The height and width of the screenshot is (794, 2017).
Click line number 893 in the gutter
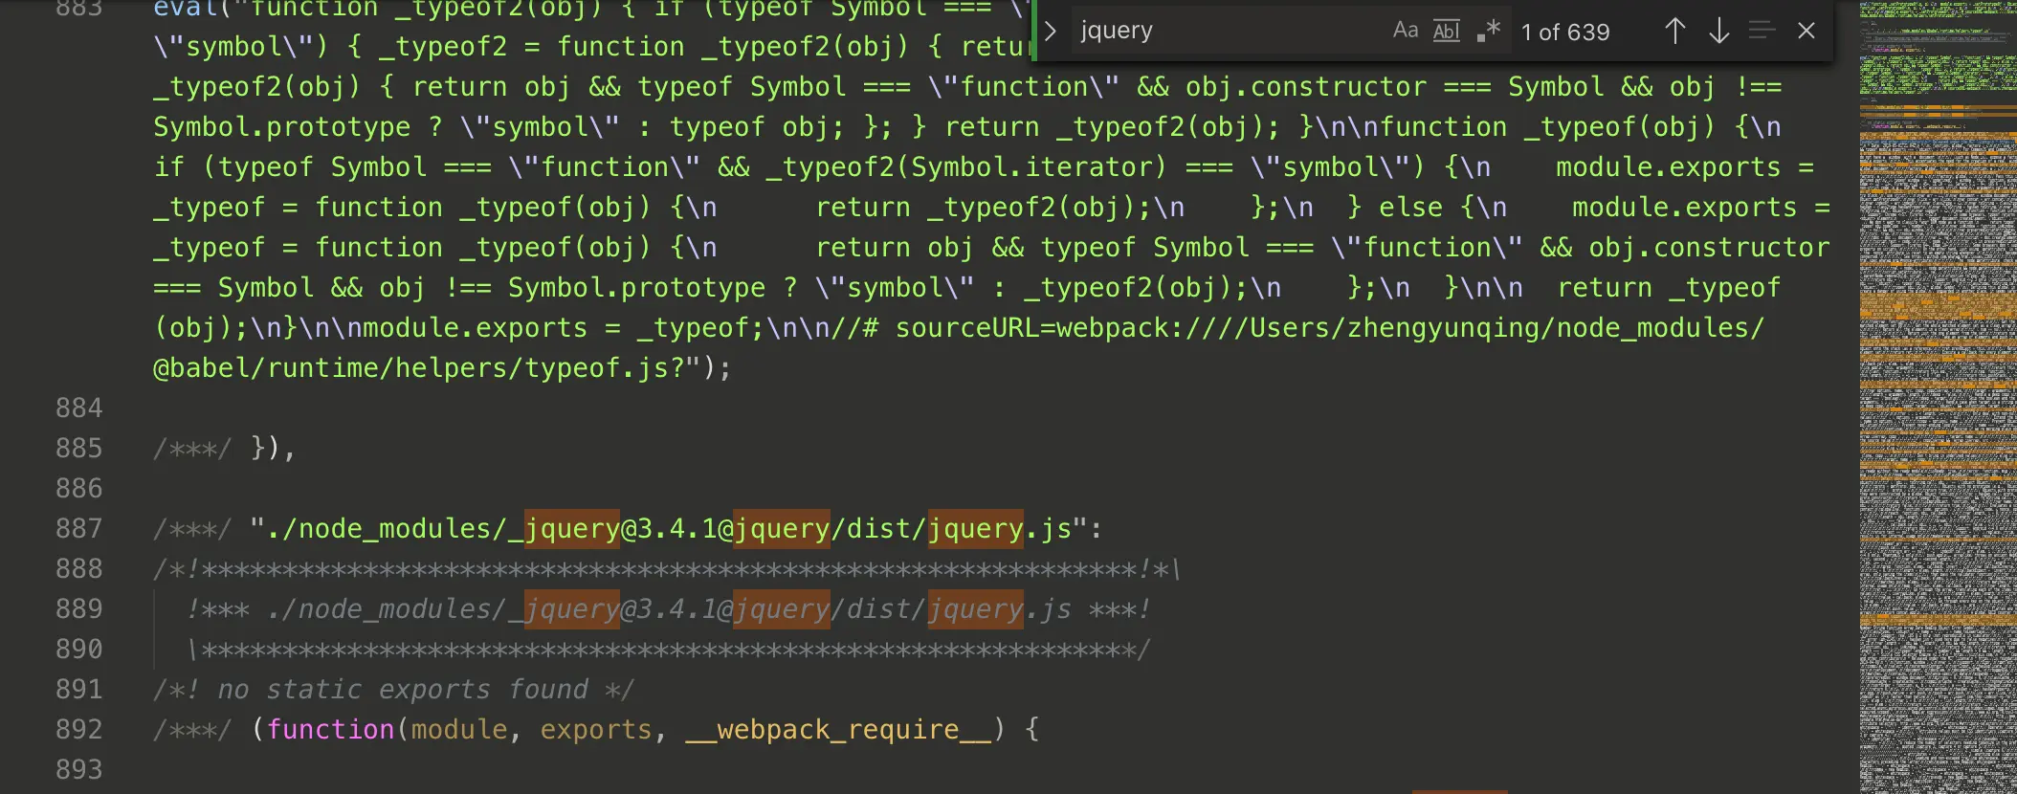click(x=78, y=769)
